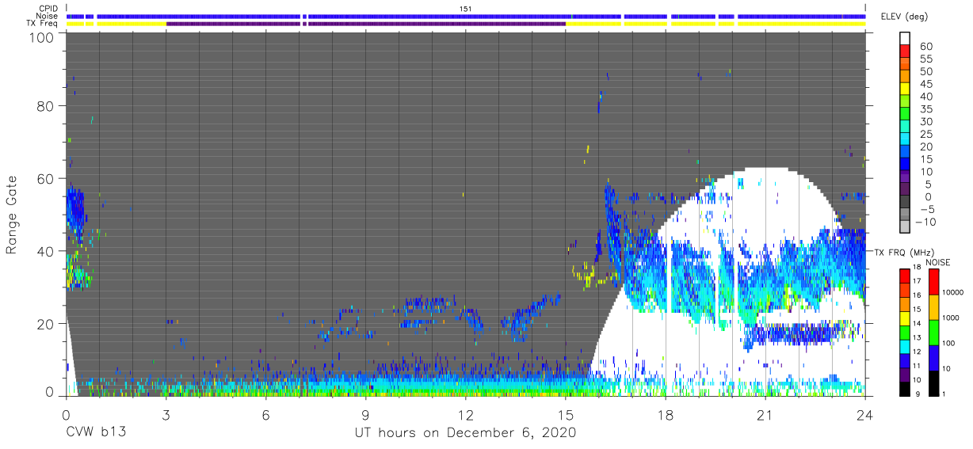The height and width of the screenshot is (449, 973).
Task: Click the "1" tick on the NOISE scale
Action: tap(943, 394)
